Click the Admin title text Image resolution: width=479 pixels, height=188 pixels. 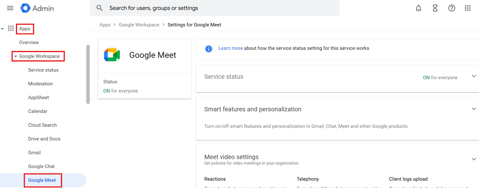click(x=43, y=8)
